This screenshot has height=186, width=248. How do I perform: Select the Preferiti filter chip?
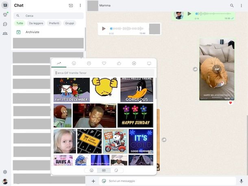tap(54, 23)
